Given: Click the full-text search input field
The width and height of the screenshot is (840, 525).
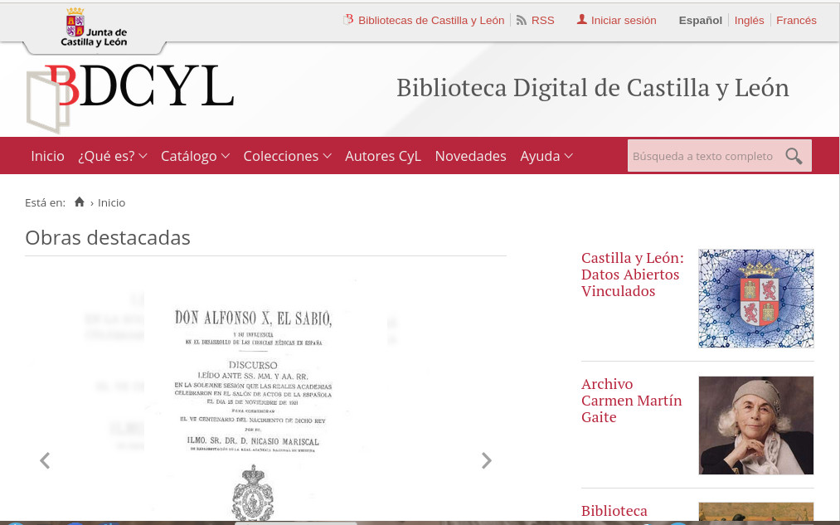Looking at the screenshot, I should coord(703,156).
